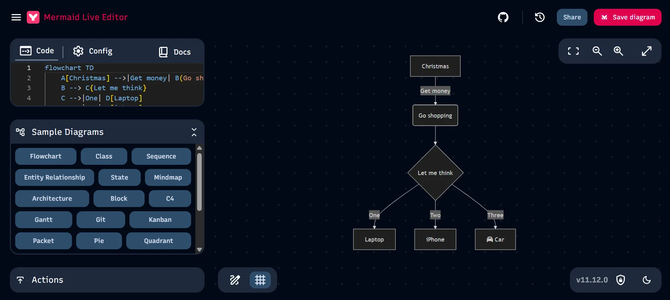Select the Laptop node
The height and width of the screenshot is (300, 670).
(374, 239)
